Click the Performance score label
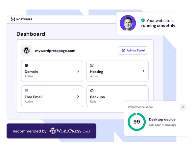The image size is (195, 150). pos(140,107)
